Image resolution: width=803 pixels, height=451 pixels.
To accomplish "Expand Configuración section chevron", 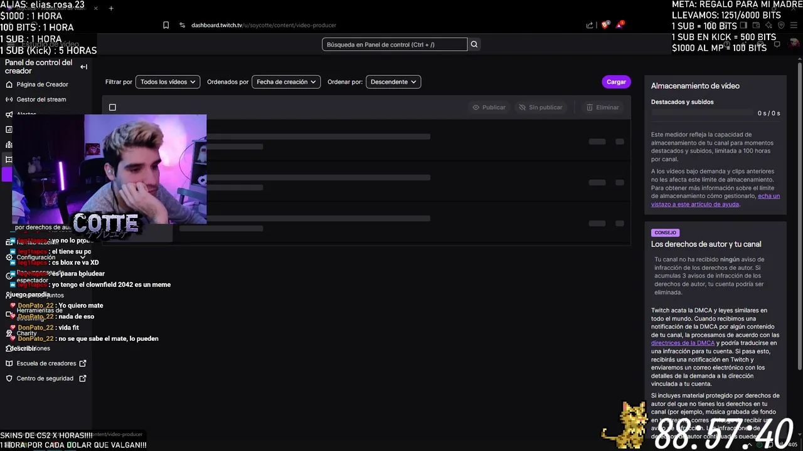I will (x=83, y=257).
